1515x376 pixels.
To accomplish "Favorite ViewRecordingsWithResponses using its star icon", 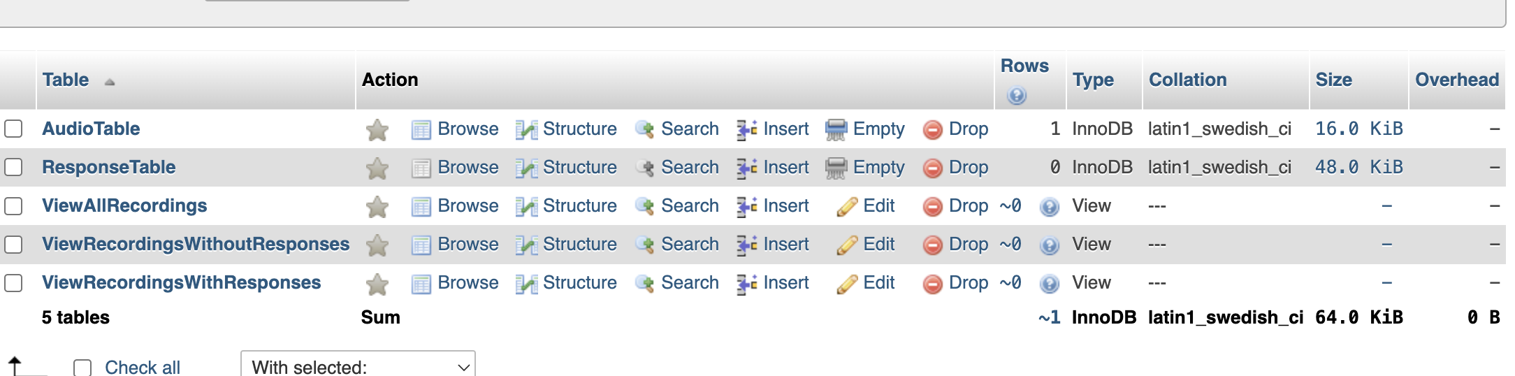I will (377, 284).
